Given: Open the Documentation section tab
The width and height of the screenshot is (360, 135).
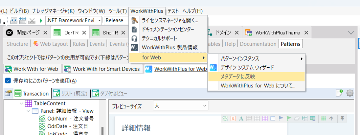Looking at the screenshot, I should (x=258, y=44).
